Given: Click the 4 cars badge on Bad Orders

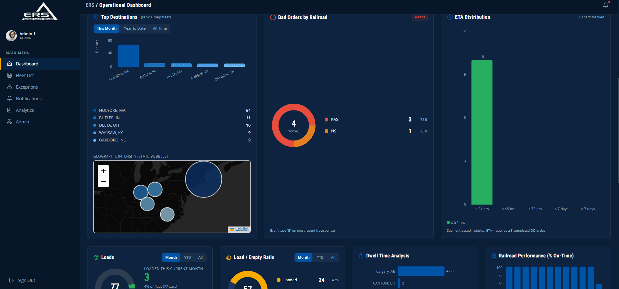Looking at the screenshot, I should (420, 17).
